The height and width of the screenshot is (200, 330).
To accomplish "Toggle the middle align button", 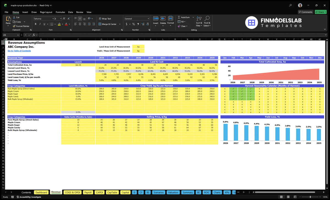I will pos(80,19).
